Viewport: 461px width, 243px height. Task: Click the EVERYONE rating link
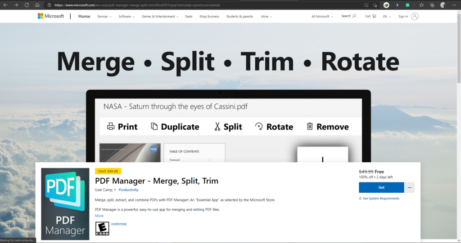coord(119,224)
